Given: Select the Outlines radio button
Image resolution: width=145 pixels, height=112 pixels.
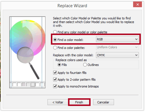Looking at the screenshot, I should pyautogui.click(x=85, y=65).
